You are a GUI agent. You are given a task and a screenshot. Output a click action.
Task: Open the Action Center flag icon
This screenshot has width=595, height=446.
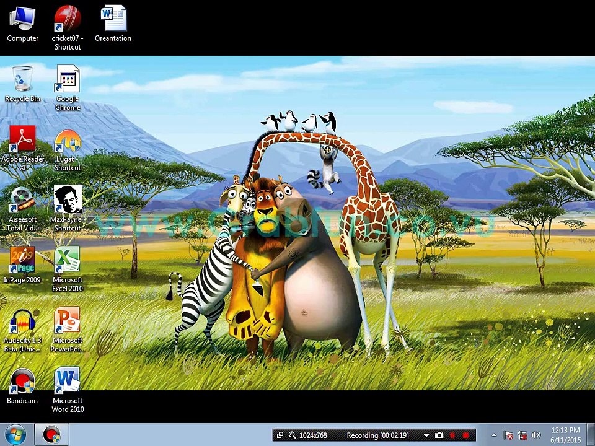click(x=508, y=435)
